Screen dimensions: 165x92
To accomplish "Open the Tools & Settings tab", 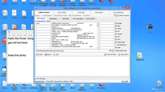I will tap(118, 13).
